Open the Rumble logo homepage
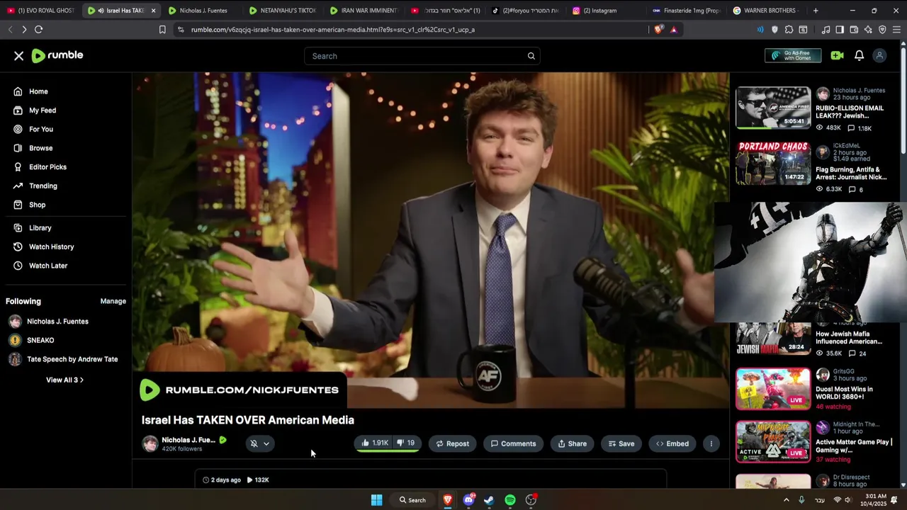907x510 pixels. (x=57, y=56)
